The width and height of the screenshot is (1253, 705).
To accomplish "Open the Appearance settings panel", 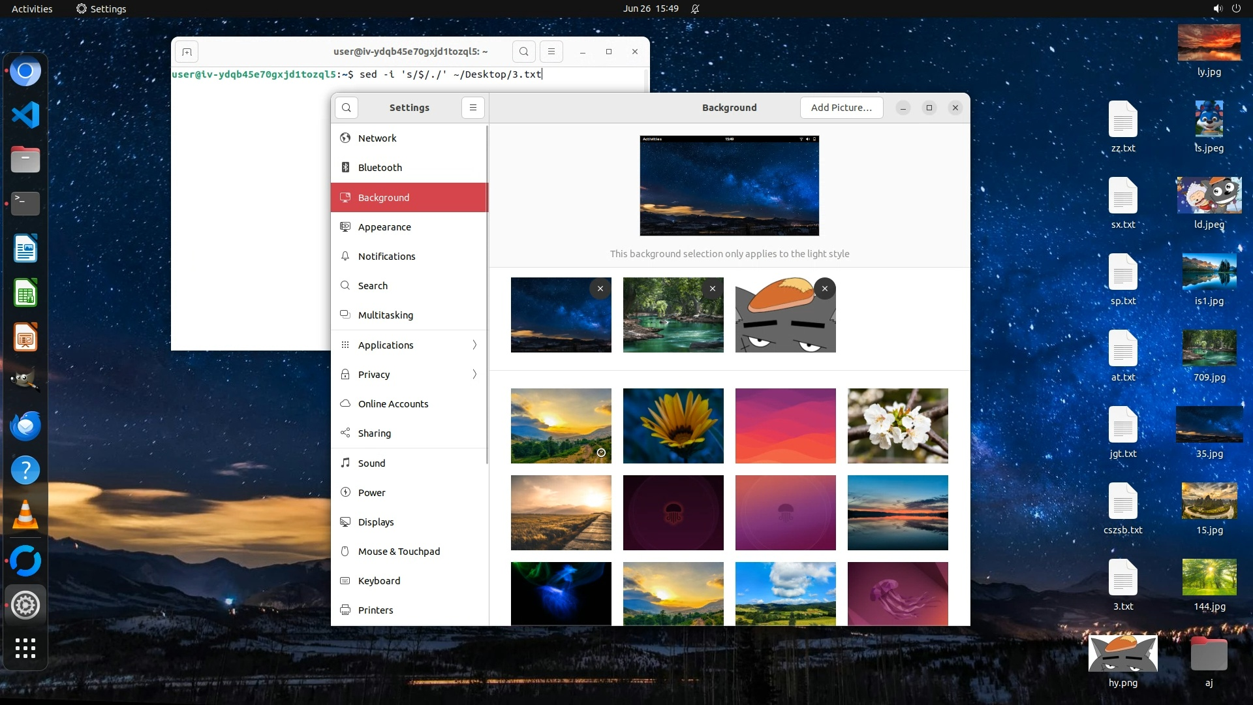I will pos(384,227).
